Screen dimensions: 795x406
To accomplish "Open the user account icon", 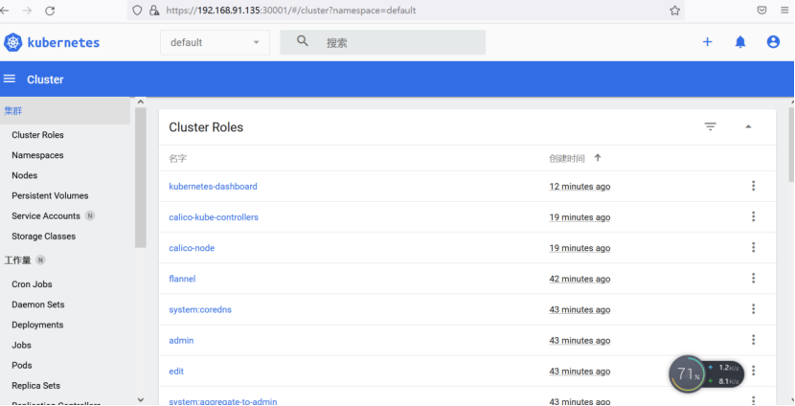I will click(x=773, y=42).
